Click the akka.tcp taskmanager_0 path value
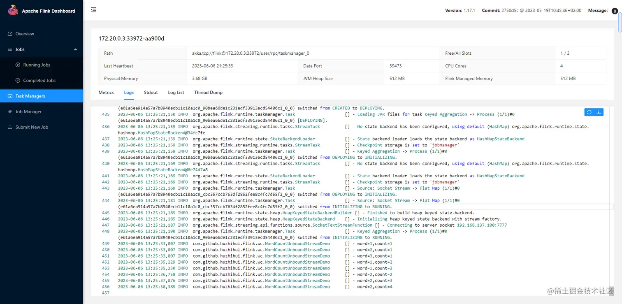This screenshot has width=622, height=304. (x=251, y=53)
